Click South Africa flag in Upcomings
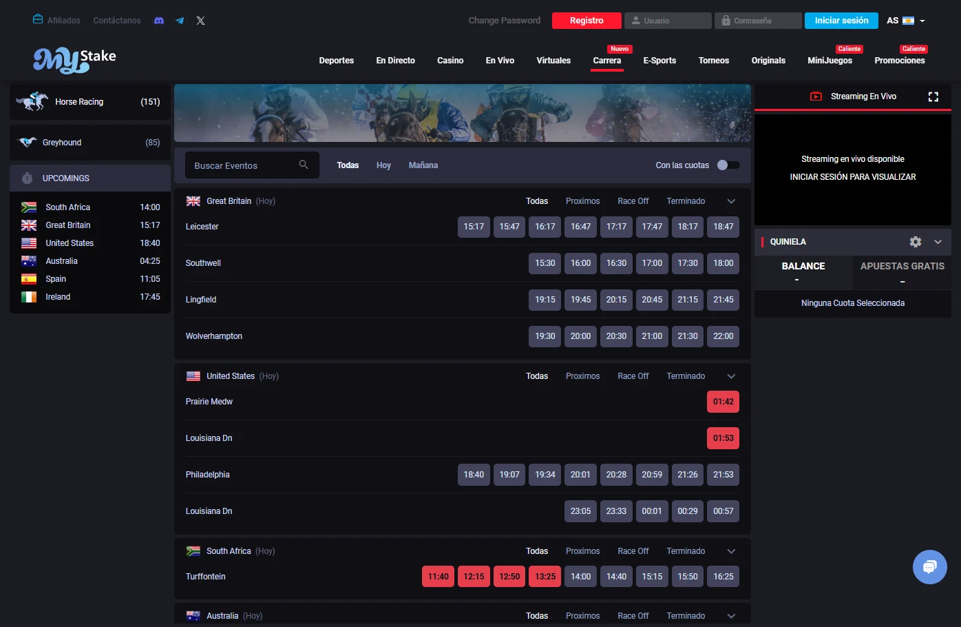 click(29, 207)
